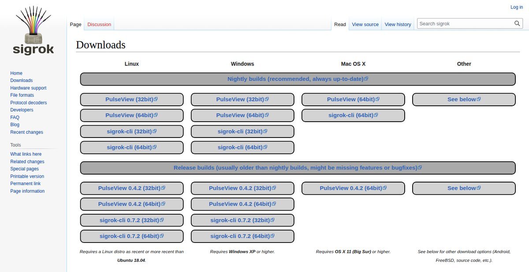Open Developers sidebar link
The height and width of the screenshot is (272, 529).
22,110
